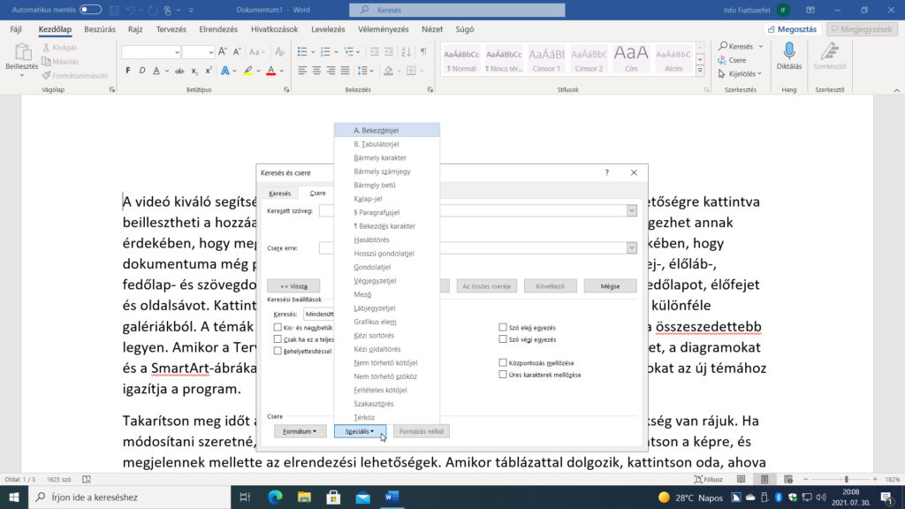Viewport: 905px width, 509px height.
Task: Click the Megosztás button
Action: coord(793,29)
